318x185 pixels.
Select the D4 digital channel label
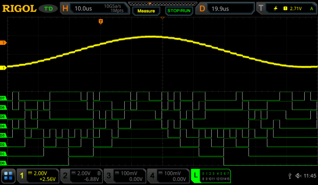[3, 126]
